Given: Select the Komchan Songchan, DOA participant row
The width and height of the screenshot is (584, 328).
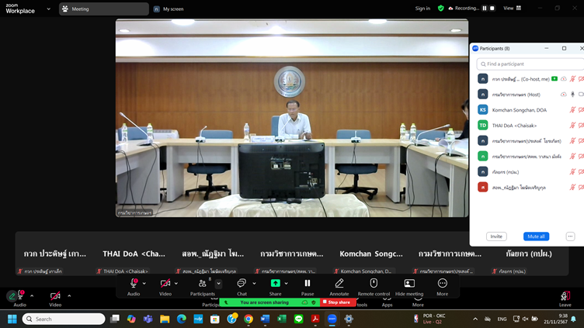Looking at the screenshot, I should click(528, 110).
